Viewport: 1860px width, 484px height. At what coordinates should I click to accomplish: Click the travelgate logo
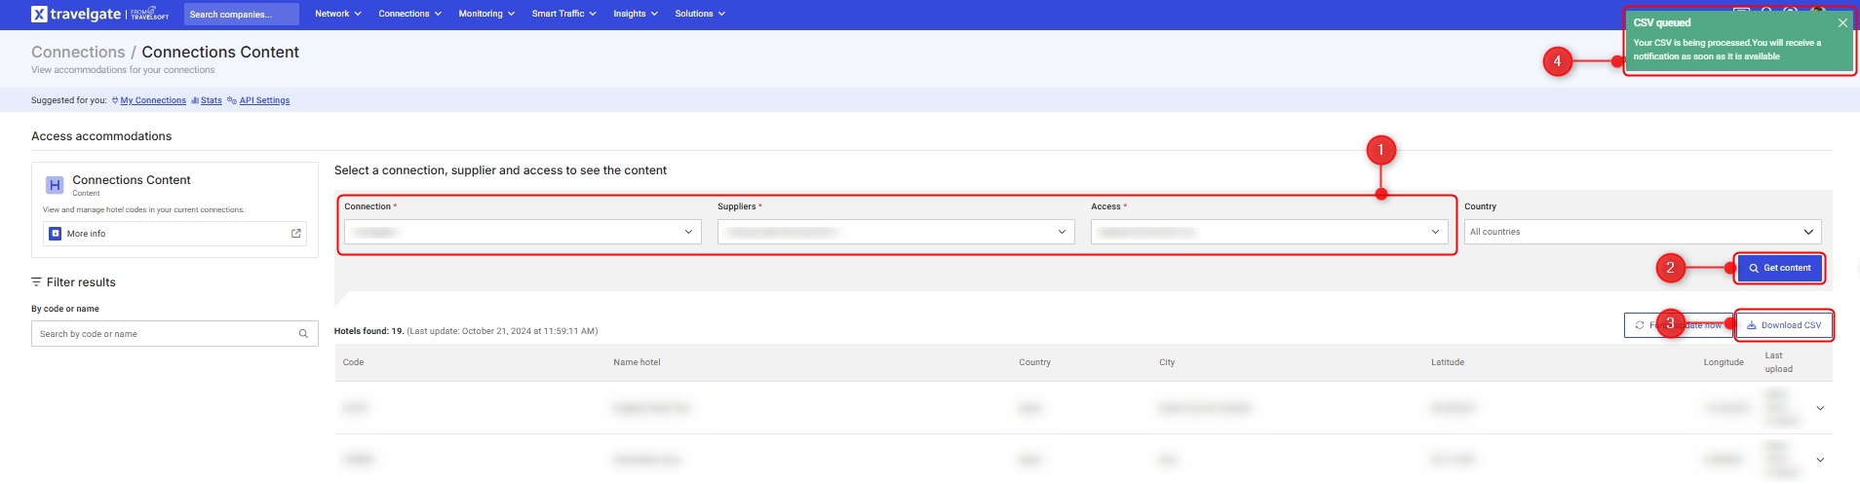[76, 14]
